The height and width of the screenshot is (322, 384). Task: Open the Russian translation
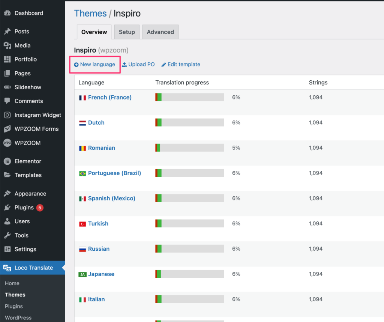tap(99, 249)
